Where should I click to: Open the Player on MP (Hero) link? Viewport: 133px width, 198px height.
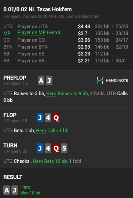[x=39, y=33]
